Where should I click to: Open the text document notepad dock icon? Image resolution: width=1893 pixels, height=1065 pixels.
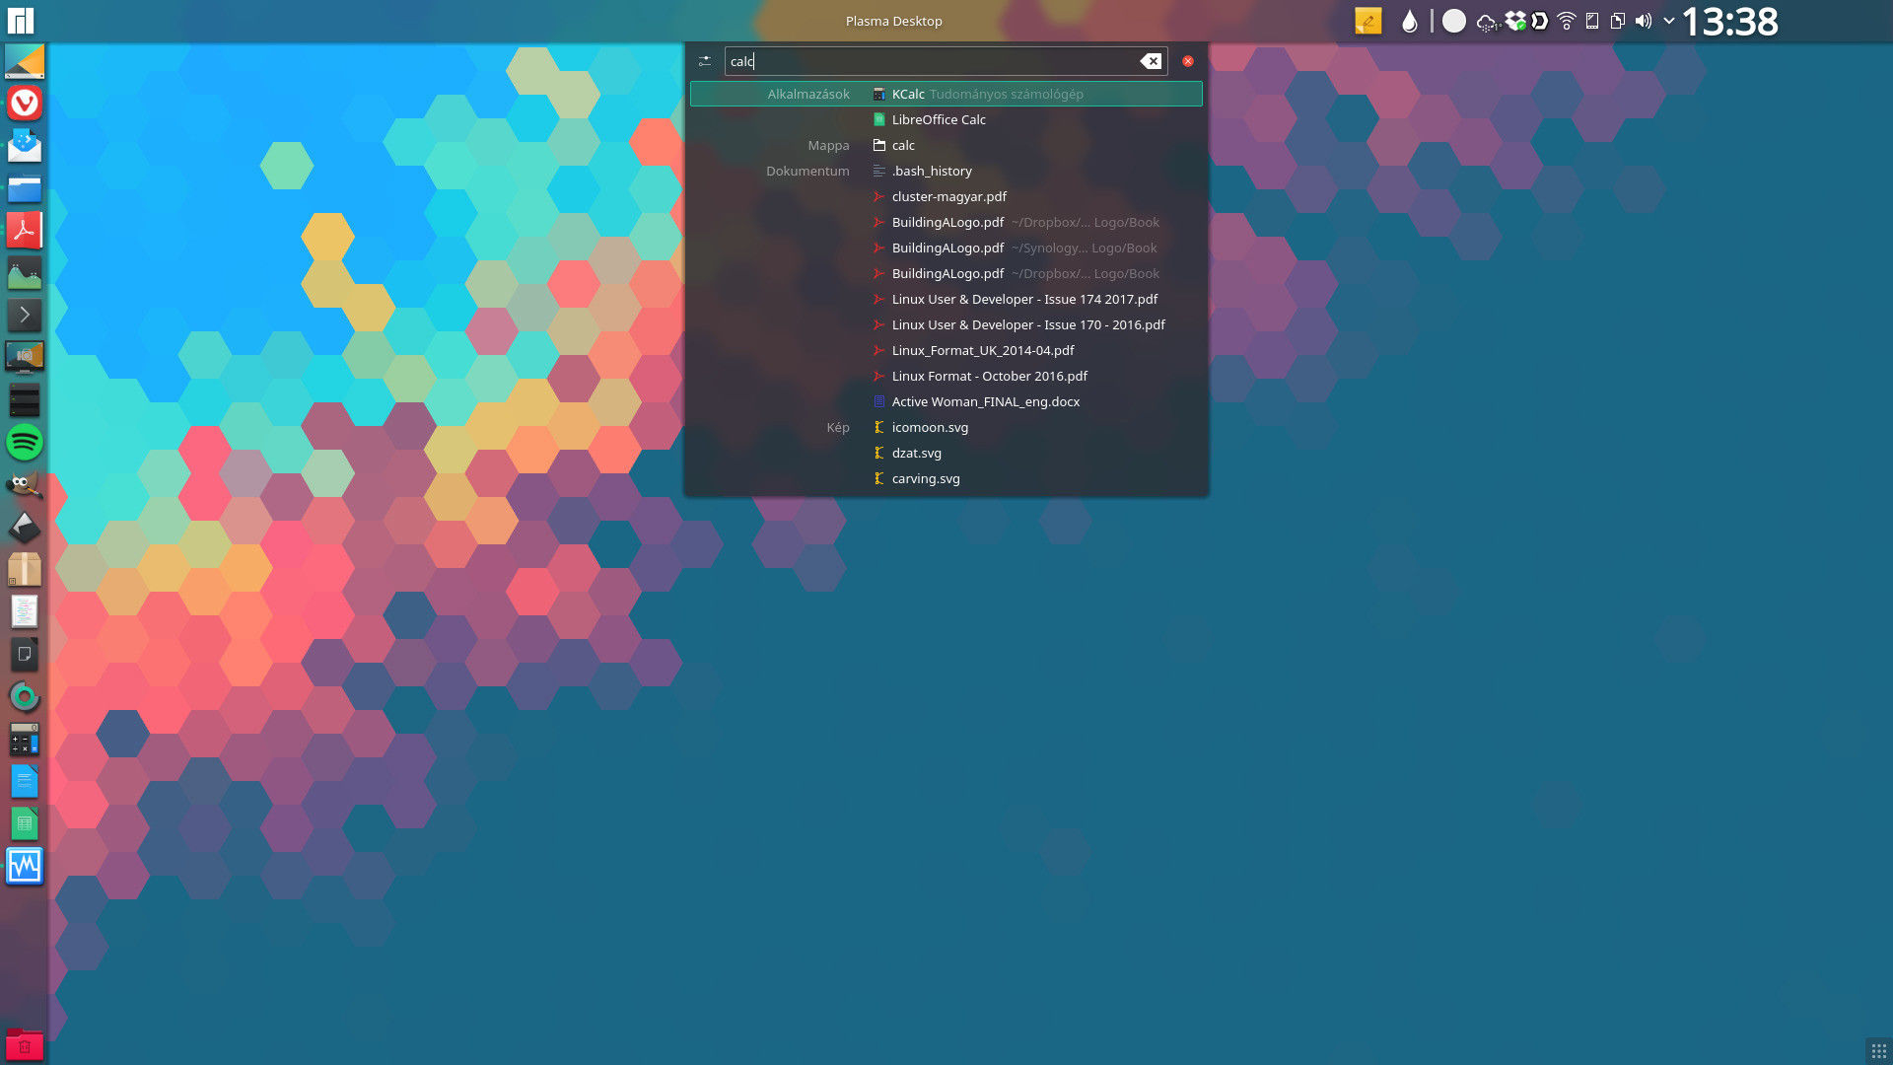[x=25, y=611]
